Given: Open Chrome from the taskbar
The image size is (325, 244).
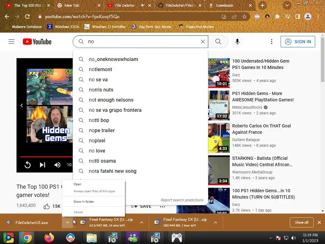Looking at the screenshot, I should [x=27, y=238].
